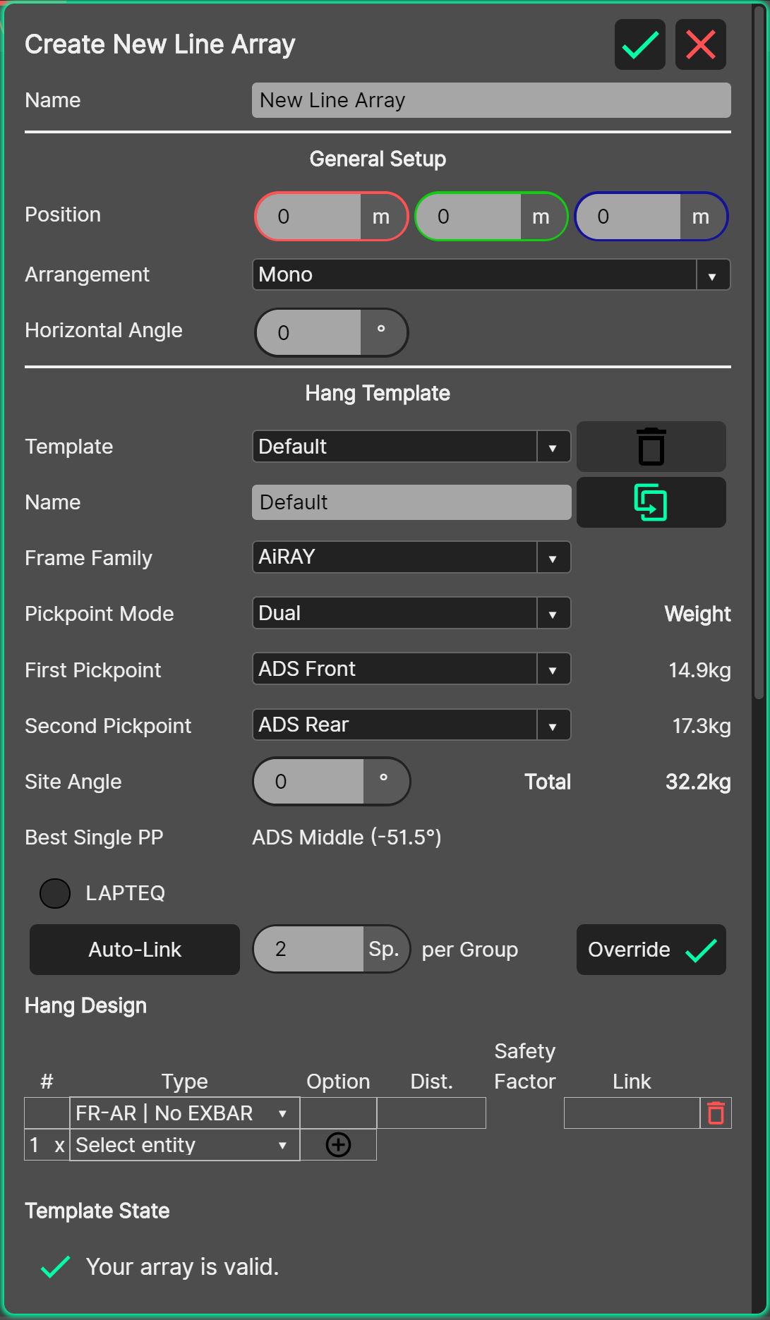
Task: Expand the Template dropdown
Action: [411, 447]
